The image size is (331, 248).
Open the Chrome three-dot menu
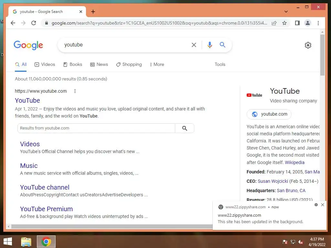(x=318, y=23)
